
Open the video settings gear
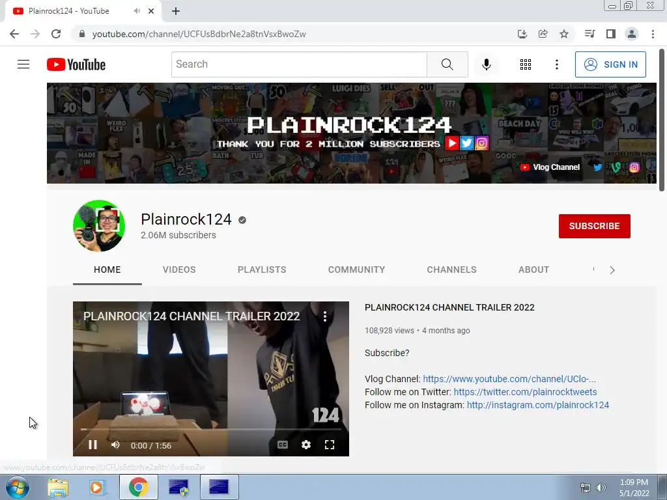pos(306,445)
